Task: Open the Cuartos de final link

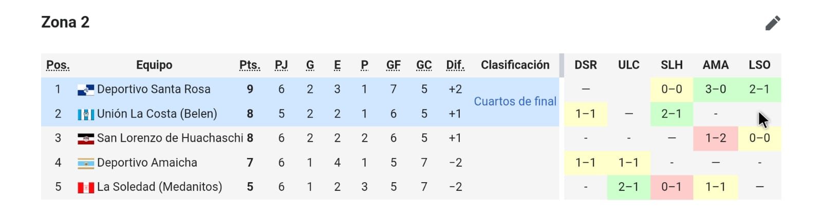Action: pyautogui.click(x=515, y=102)
